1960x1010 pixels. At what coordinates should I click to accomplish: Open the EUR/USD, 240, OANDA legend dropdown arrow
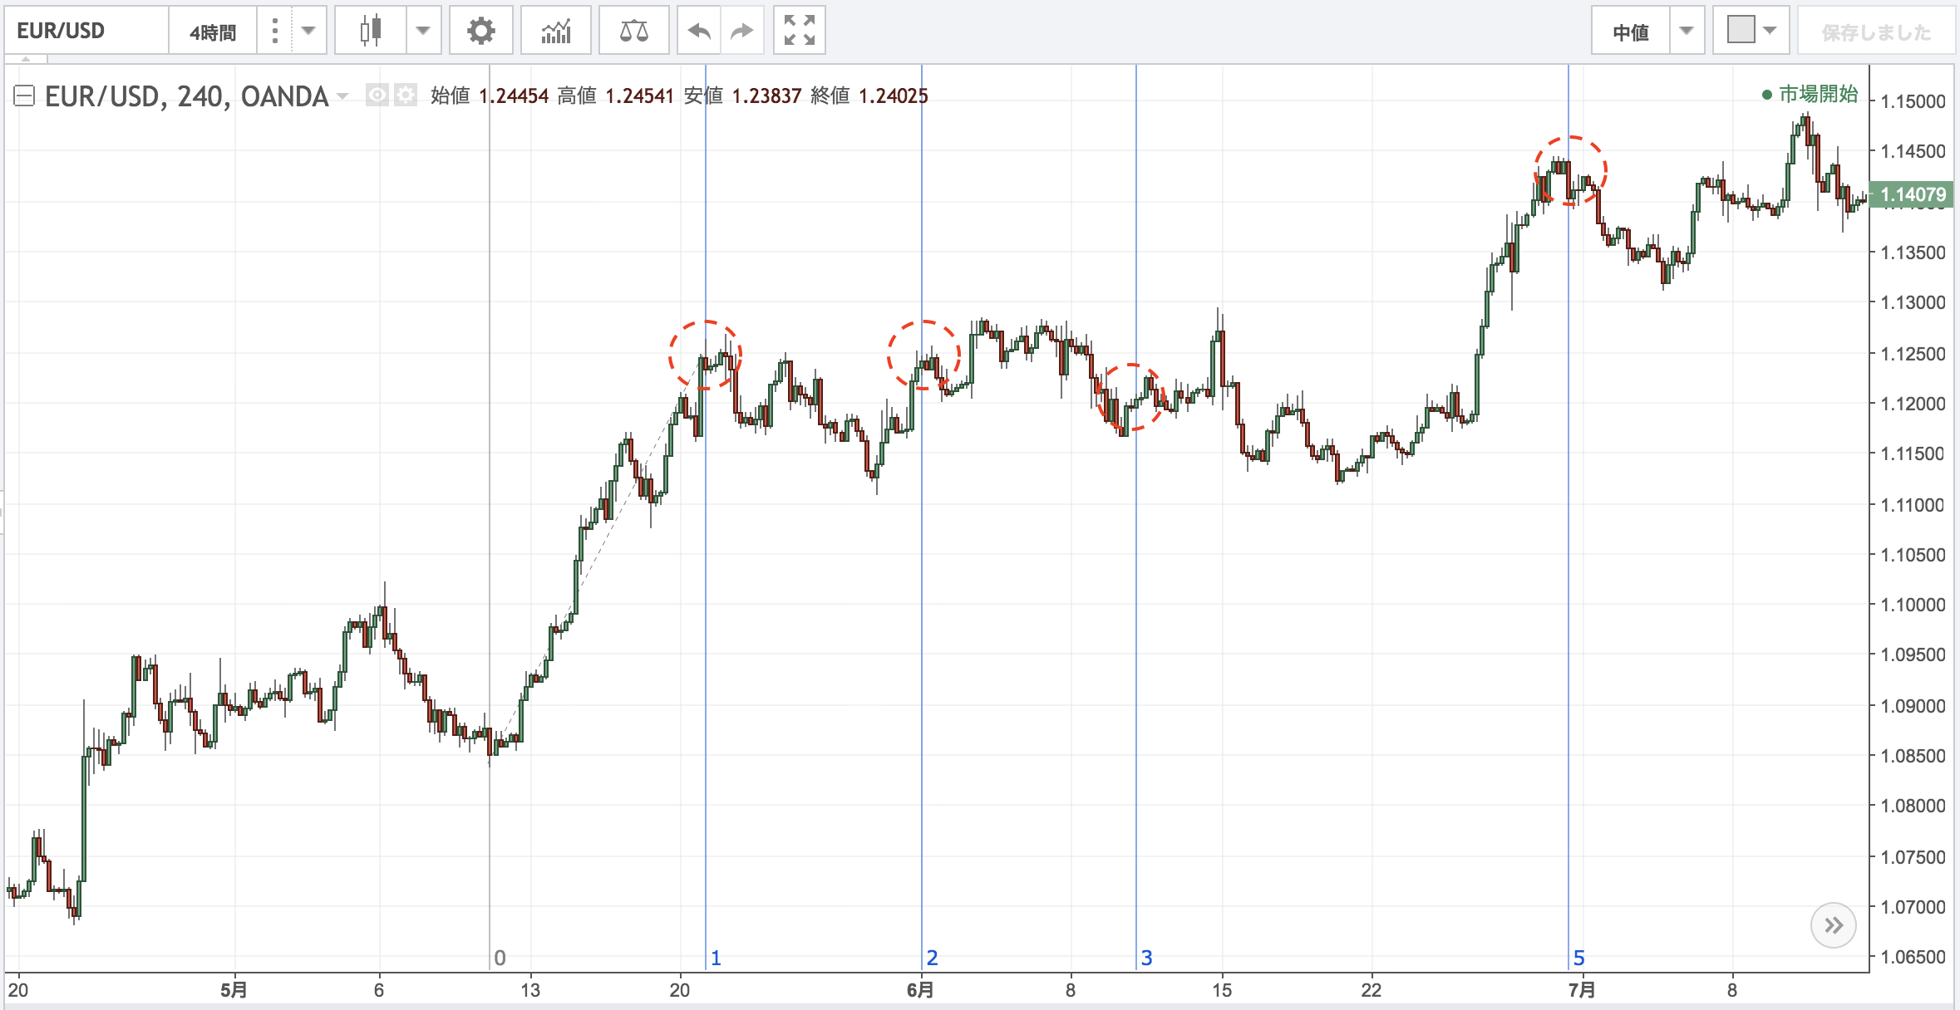pyautogui.click(x=342, y=97)
